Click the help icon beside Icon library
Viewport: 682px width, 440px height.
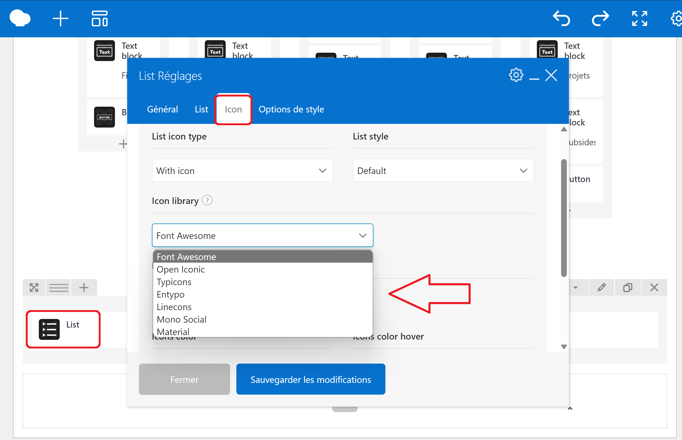coord(207,200)
